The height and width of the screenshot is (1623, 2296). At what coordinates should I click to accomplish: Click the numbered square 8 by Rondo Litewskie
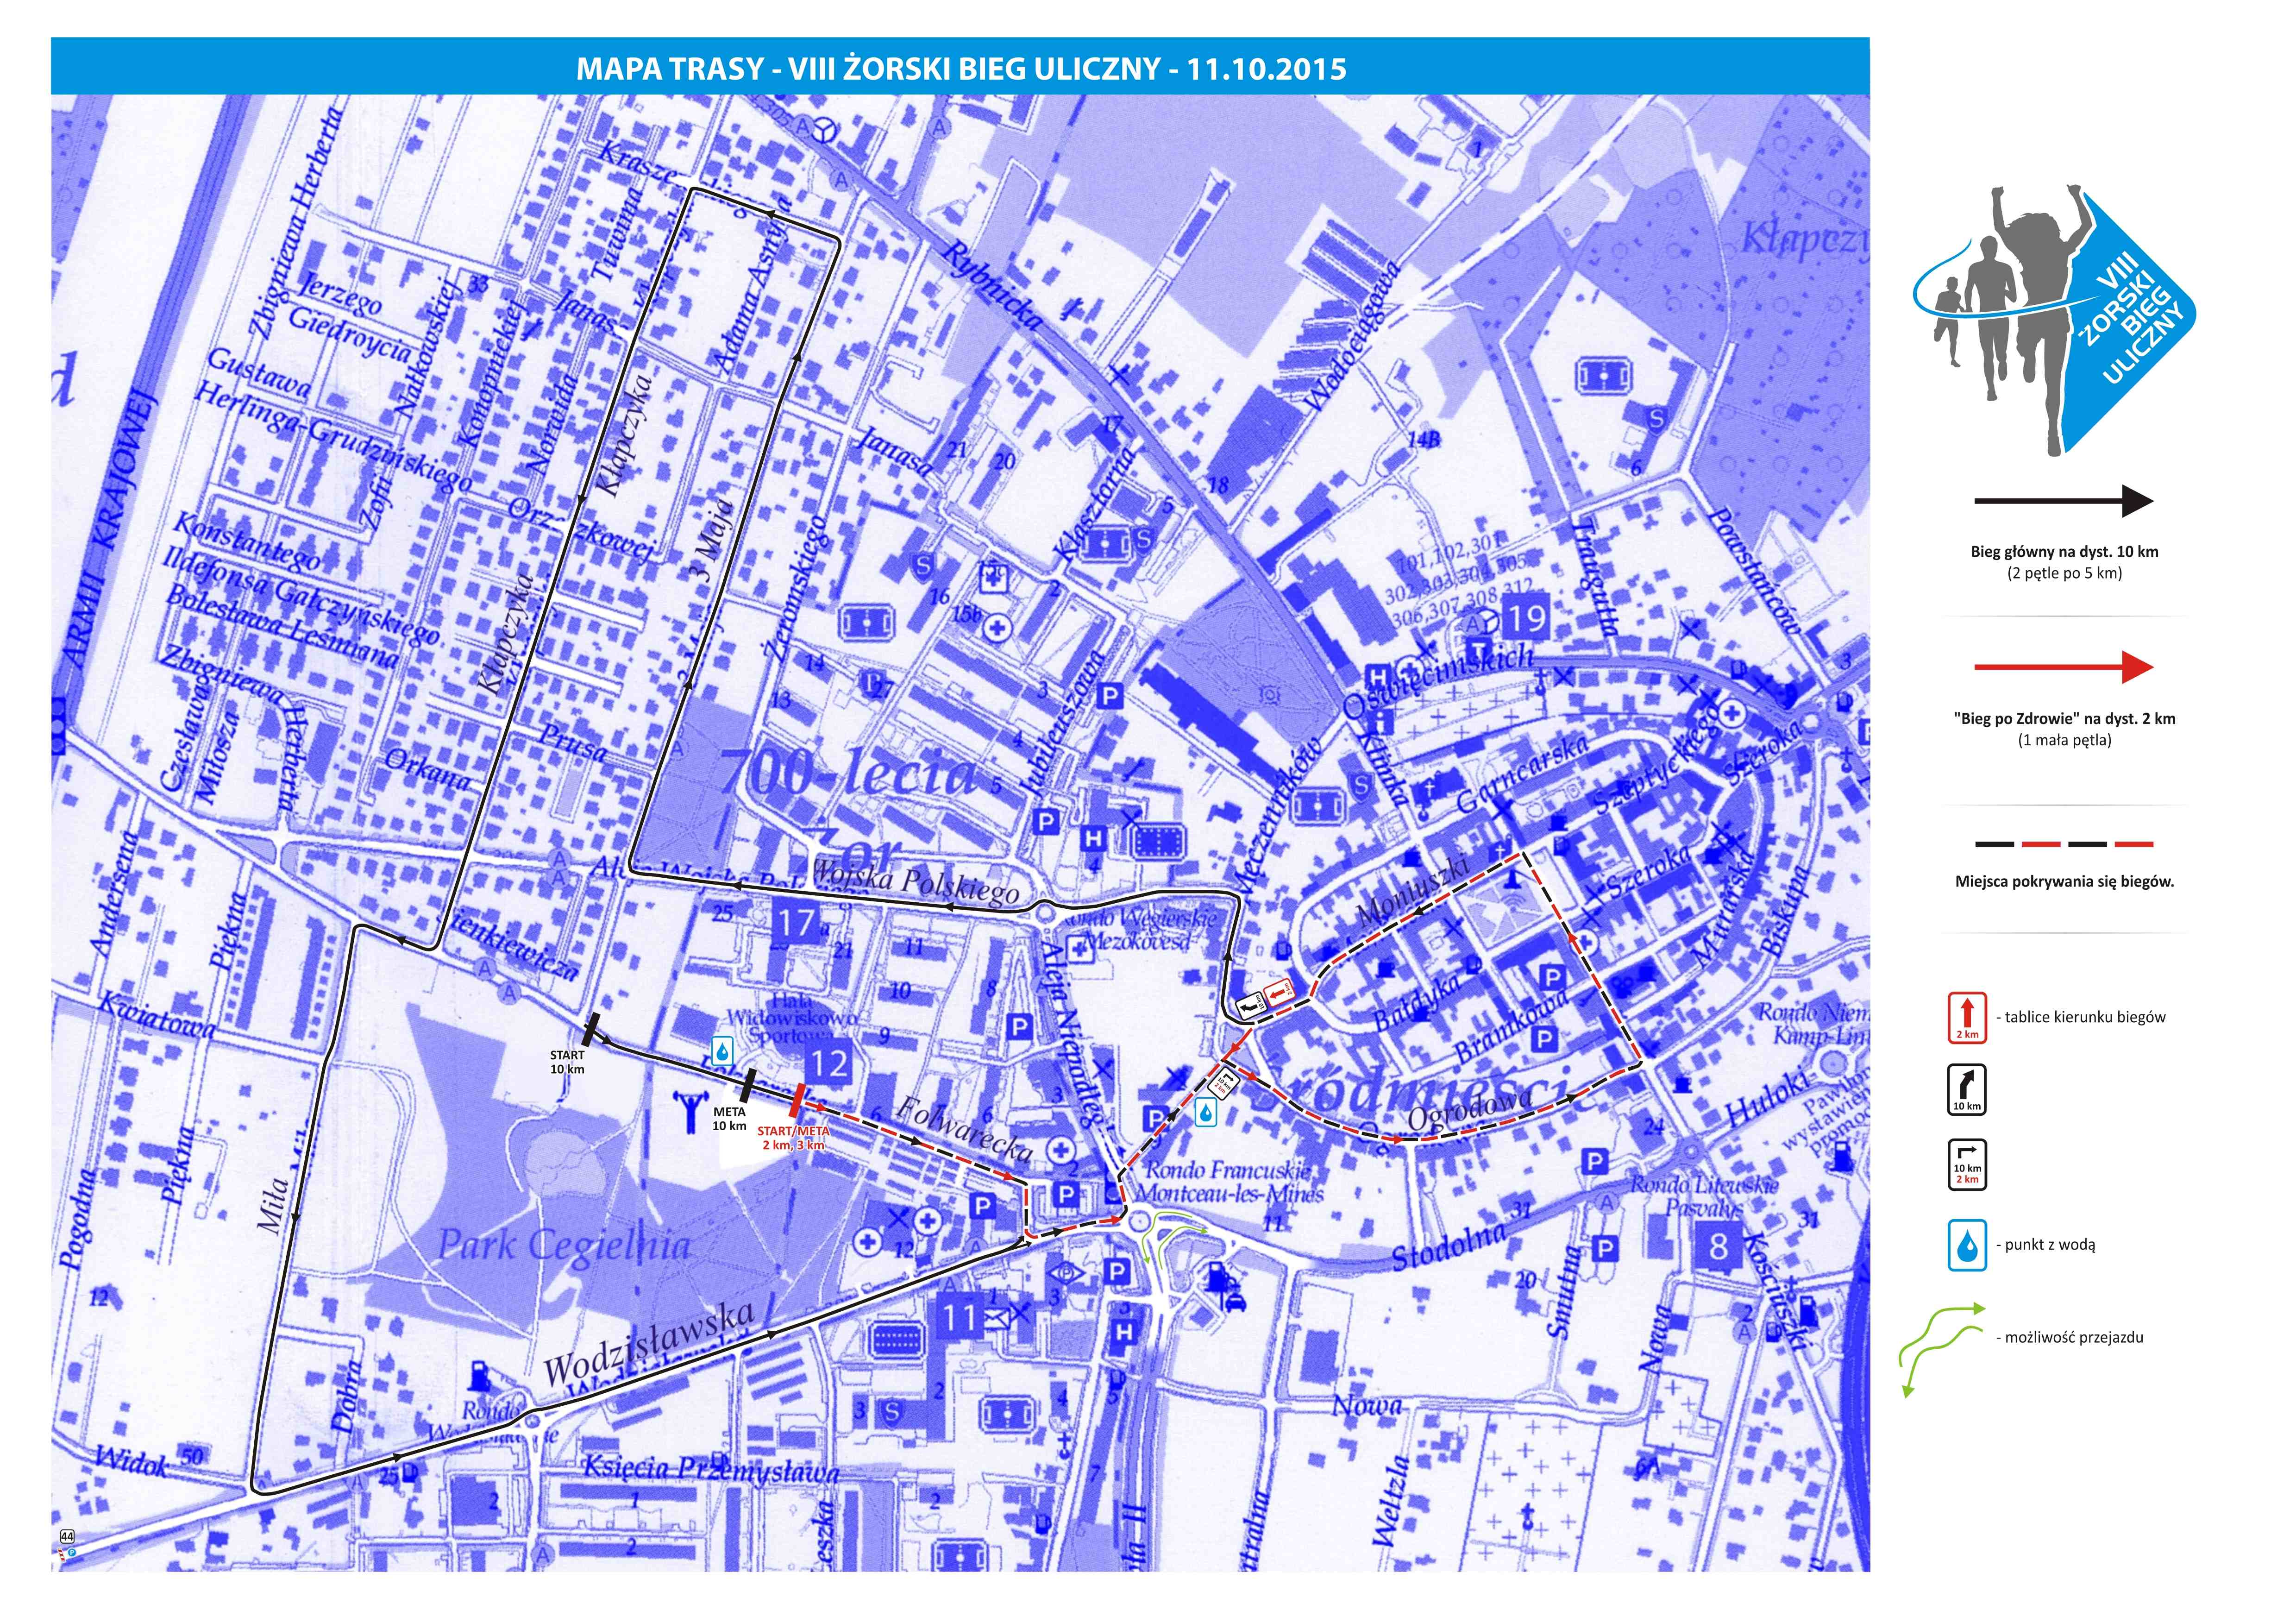[x=1718, y=1246]
